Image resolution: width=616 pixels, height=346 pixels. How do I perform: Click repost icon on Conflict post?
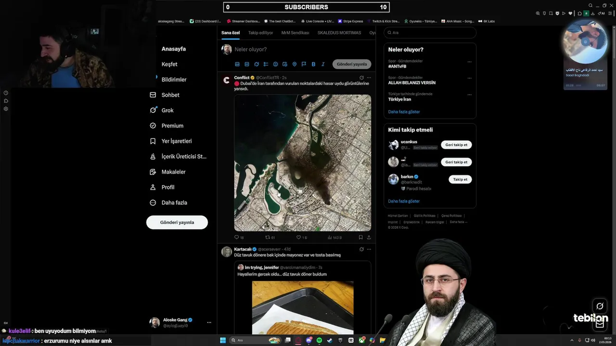click(268, 237)
